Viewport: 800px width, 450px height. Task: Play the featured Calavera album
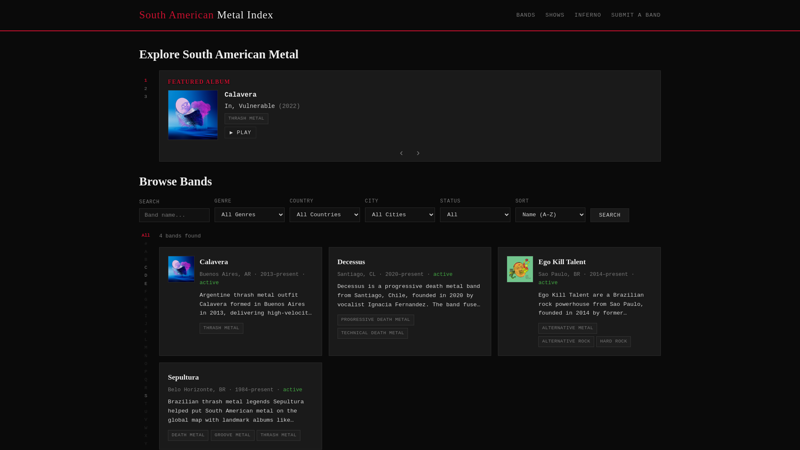tap(240, 132)
